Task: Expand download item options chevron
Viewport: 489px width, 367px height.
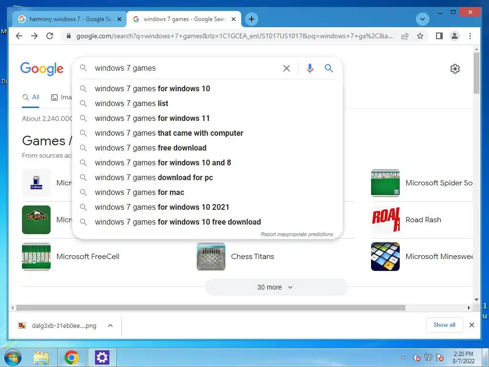Action: pos(110,325)
